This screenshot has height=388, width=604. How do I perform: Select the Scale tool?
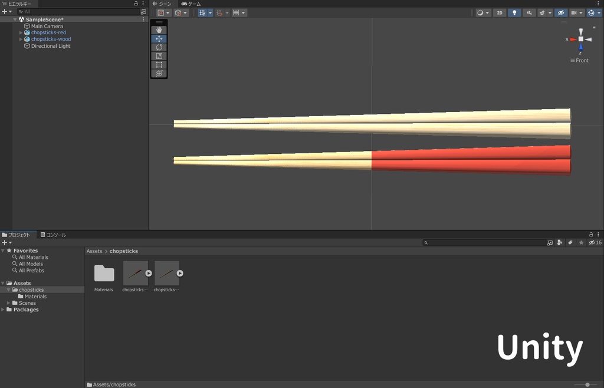pos(159,56)
